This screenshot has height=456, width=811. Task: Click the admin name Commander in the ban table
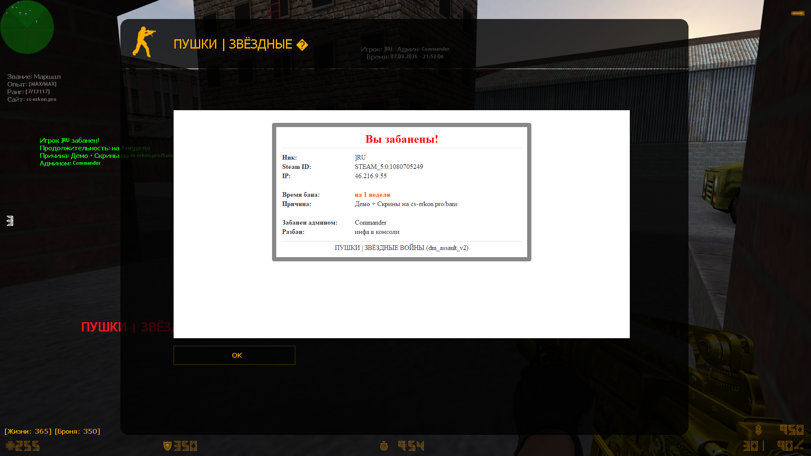tap(370, 223)
